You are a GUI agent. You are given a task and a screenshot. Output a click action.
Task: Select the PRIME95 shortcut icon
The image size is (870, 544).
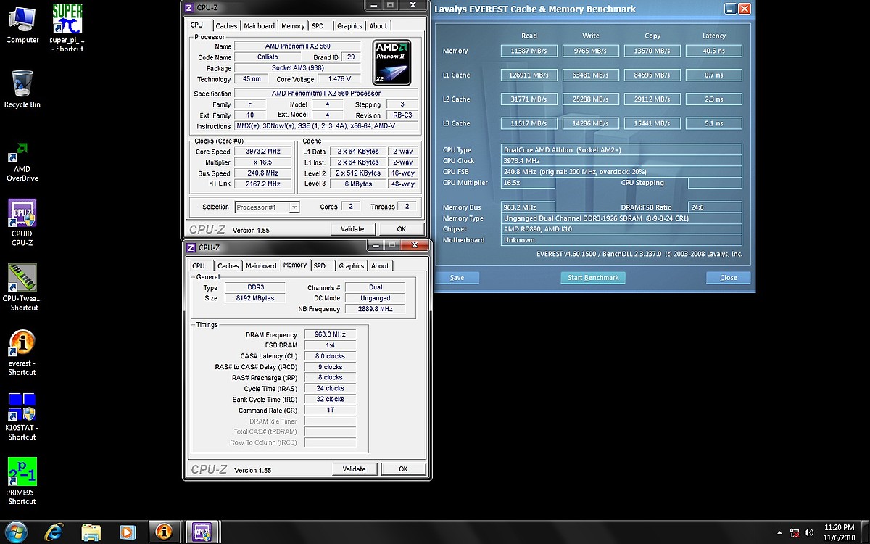tap(22, 481)
